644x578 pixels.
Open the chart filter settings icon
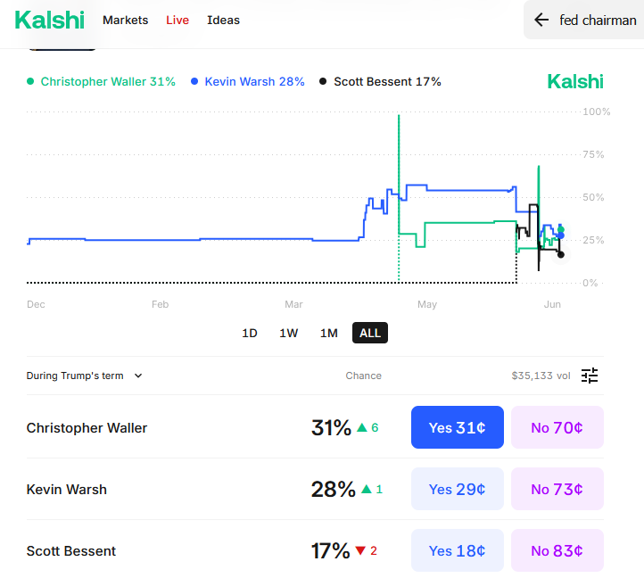tap(590, 376)
